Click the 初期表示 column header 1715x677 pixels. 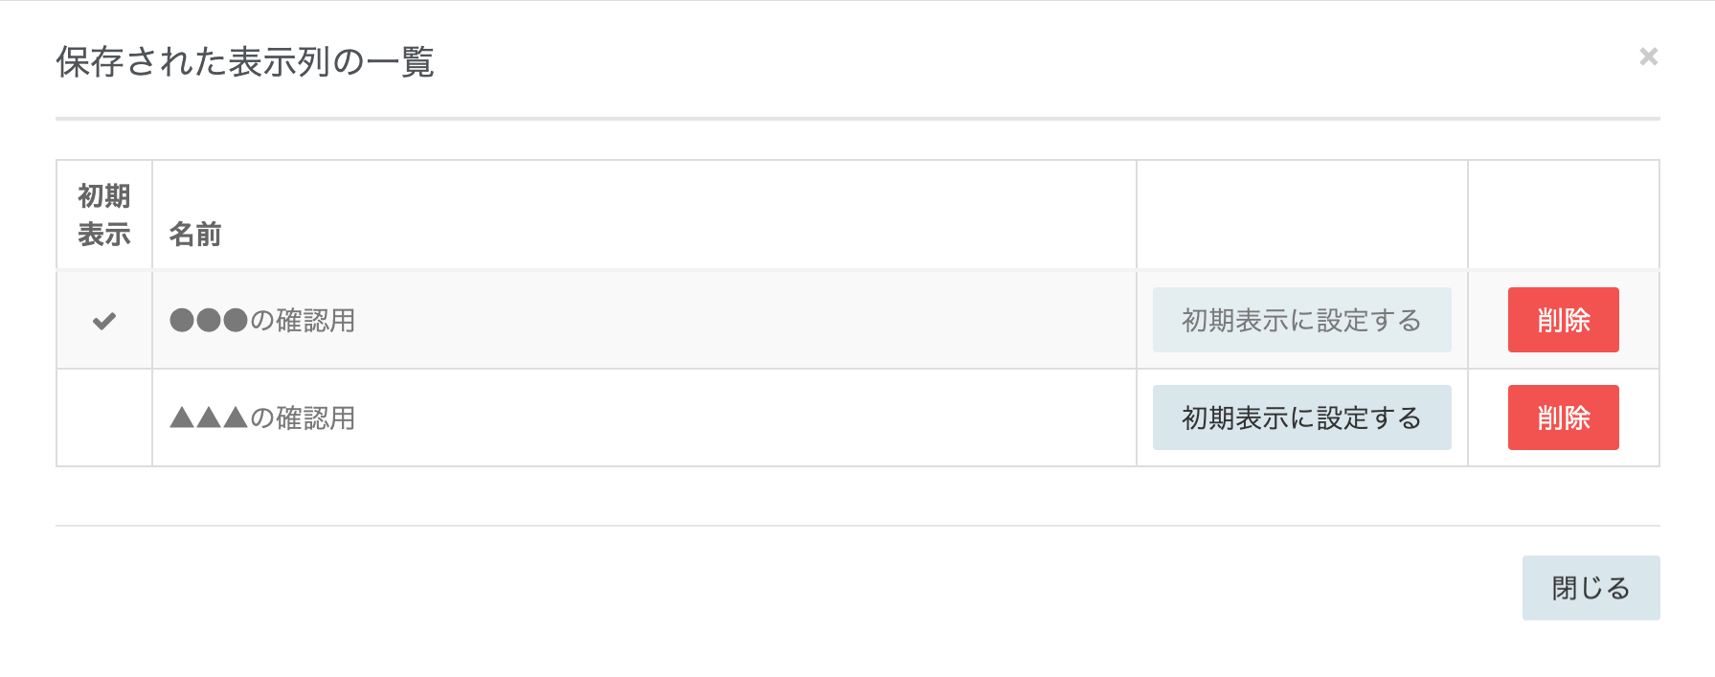[x=104, y=215]
